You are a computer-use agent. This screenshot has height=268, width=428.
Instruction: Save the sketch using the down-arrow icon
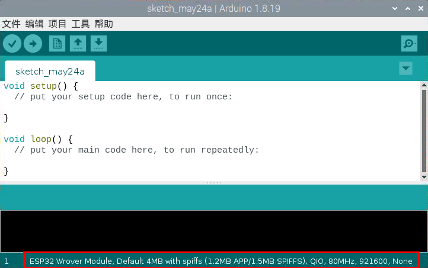pyautogui.click(x=98, y=43)
